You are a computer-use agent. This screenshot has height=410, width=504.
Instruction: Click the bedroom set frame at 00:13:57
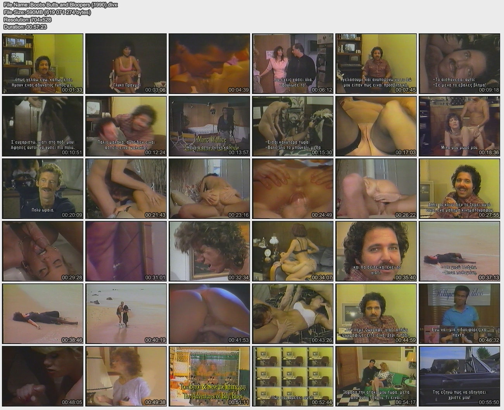[x=209, y=126]
